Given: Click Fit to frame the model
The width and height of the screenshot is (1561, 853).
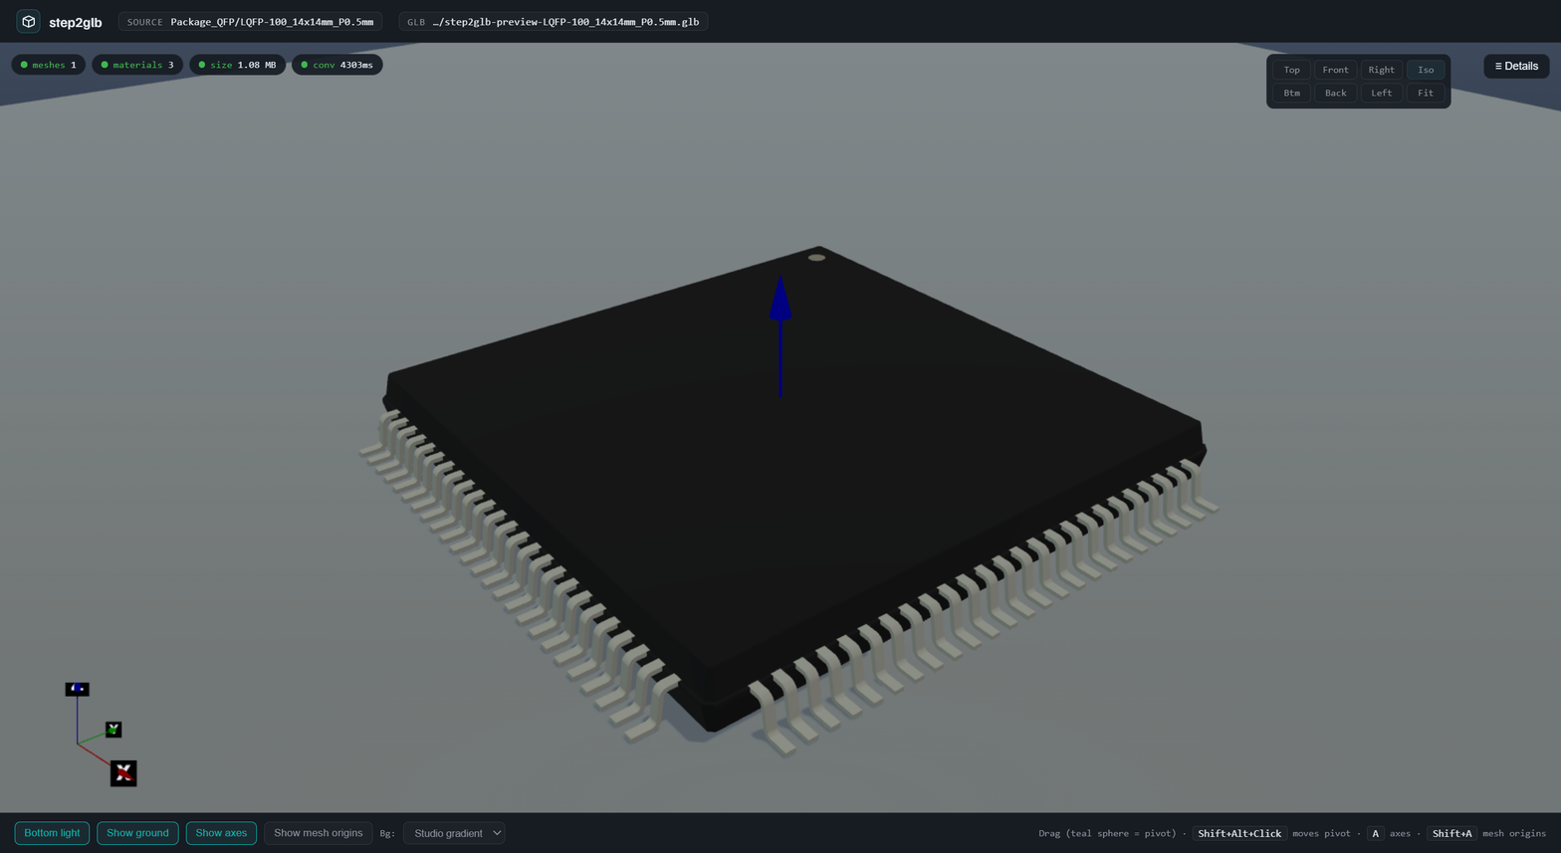Looking at the screenshot, I should coord(1426,93).
